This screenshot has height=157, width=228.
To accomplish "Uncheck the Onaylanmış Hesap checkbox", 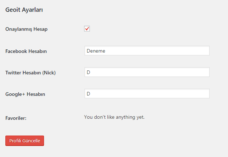I will [87, 29].
